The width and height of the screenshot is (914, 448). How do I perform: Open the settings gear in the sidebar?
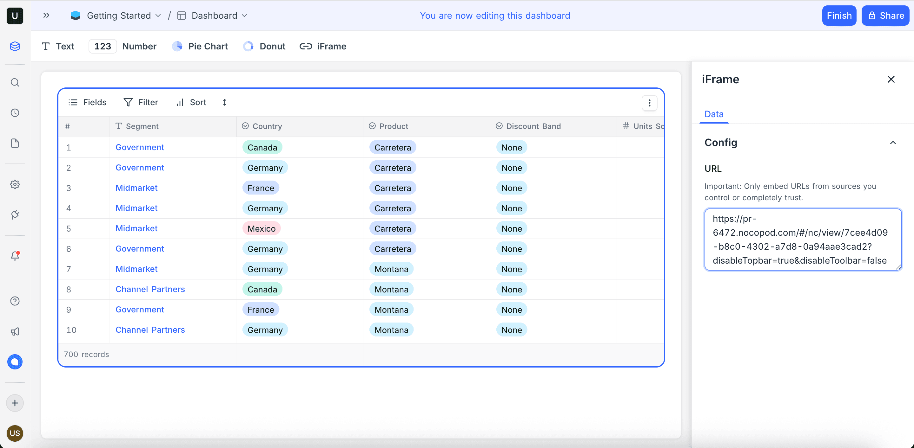point(15,184)
